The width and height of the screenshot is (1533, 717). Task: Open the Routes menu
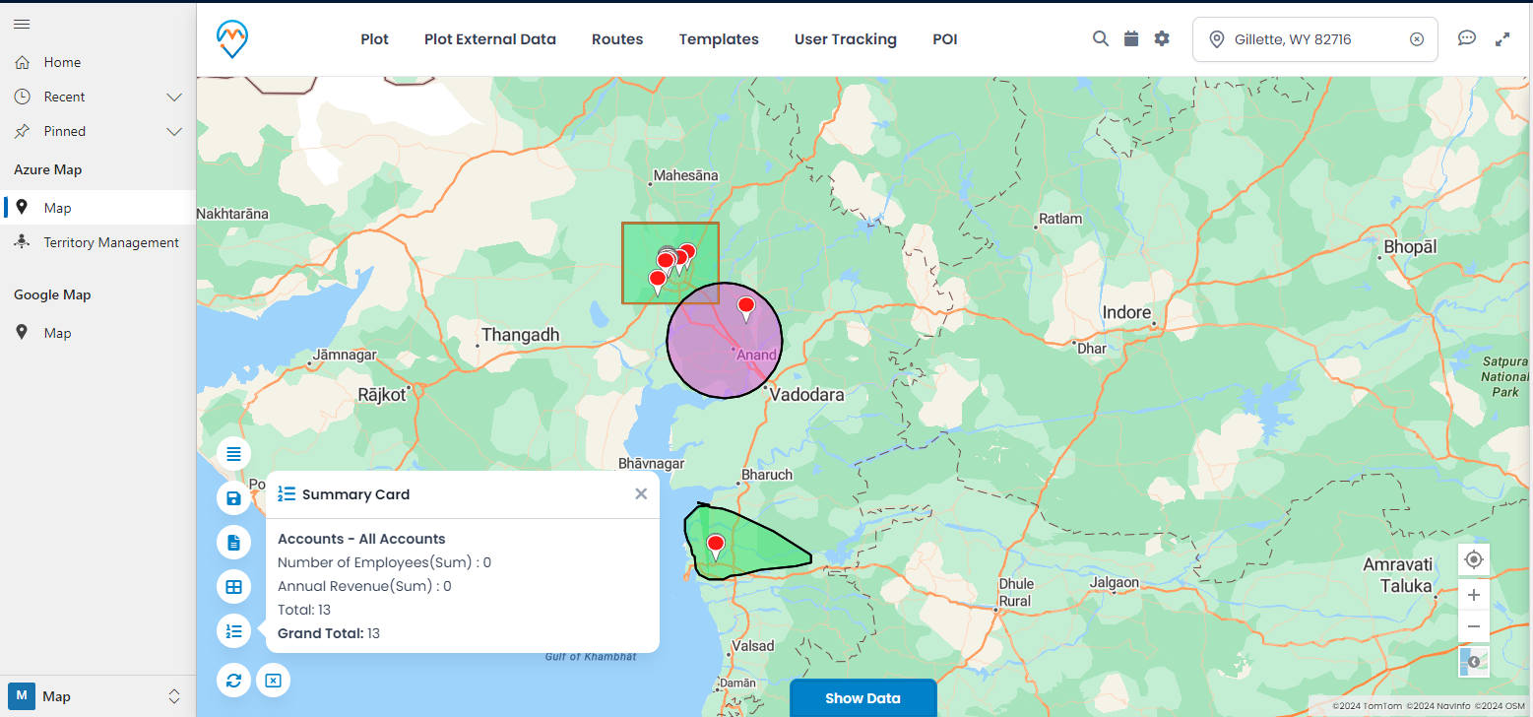tap(617, 39)
